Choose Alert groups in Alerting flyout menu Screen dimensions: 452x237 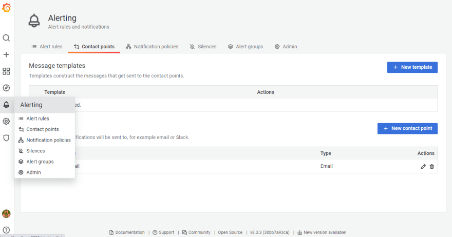tap(45, 162)
